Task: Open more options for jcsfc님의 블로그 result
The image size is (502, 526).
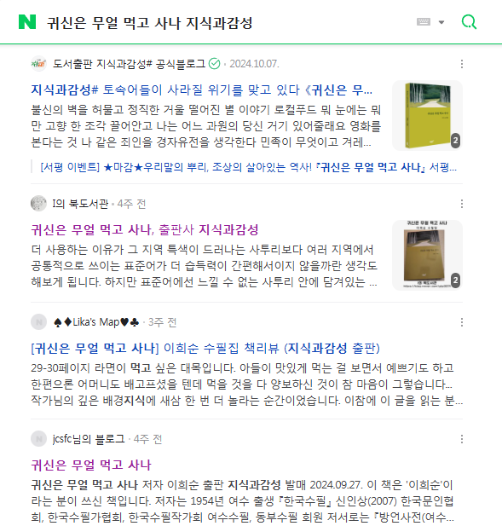Action: click(x=462, y=439)
